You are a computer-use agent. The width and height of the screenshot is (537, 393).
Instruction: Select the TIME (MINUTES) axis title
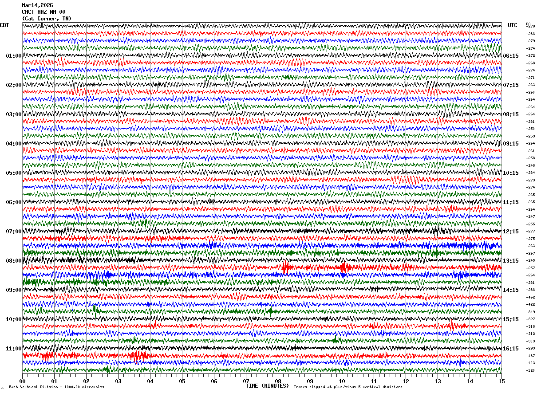(x=267, y=386)
